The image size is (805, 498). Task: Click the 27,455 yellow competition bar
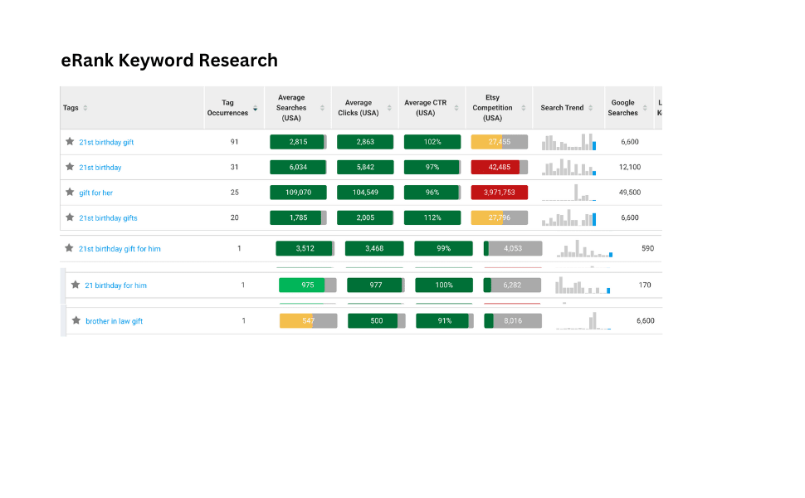[x=500, y=142]
